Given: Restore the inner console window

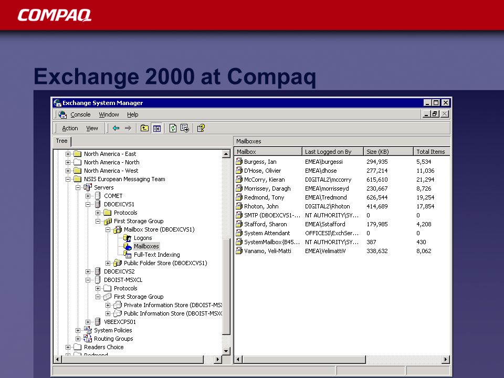Looking at the screenshot, I should 435,114.
